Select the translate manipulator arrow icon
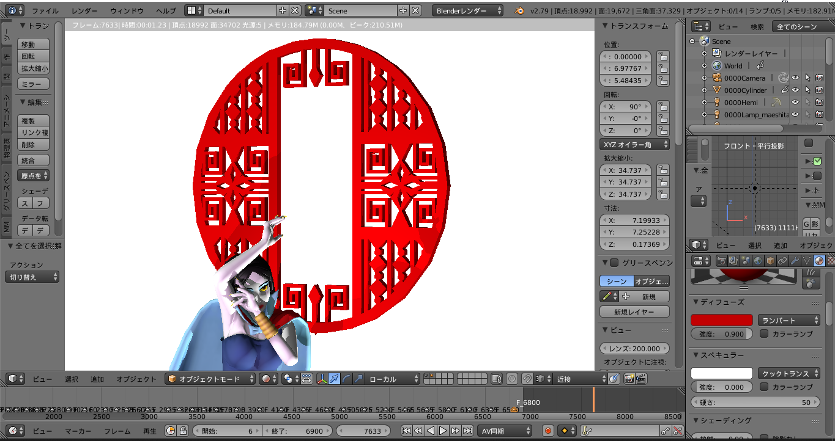 [x=334, y=379]
